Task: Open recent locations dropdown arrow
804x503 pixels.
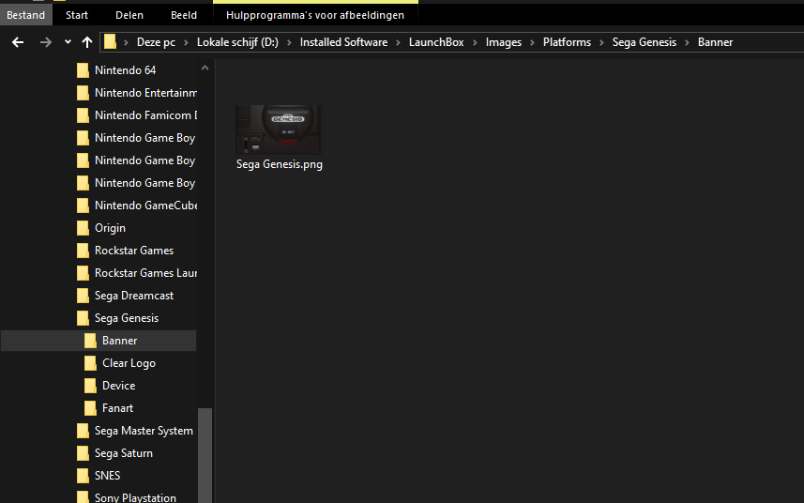Action: coord(68,42)
